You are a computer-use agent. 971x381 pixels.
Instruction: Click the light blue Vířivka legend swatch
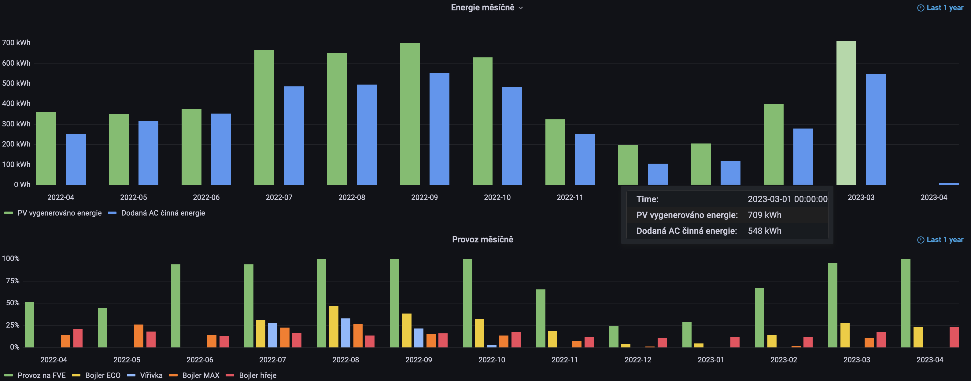pos(131,376)
